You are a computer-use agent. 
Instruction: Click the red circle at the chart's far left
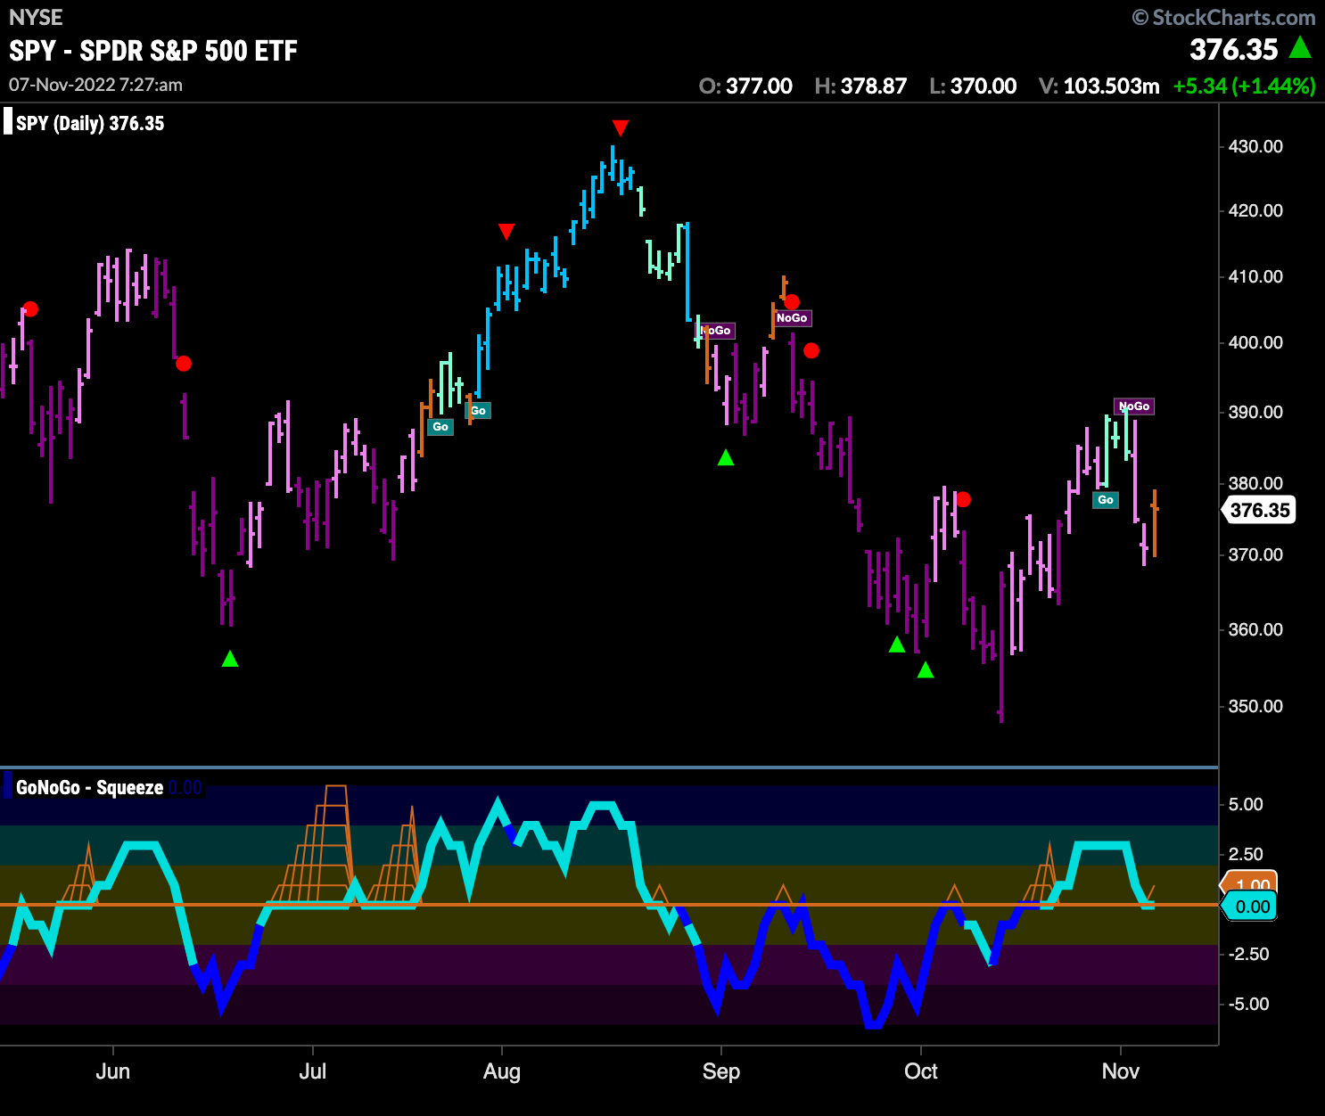[x=30, y=309]
